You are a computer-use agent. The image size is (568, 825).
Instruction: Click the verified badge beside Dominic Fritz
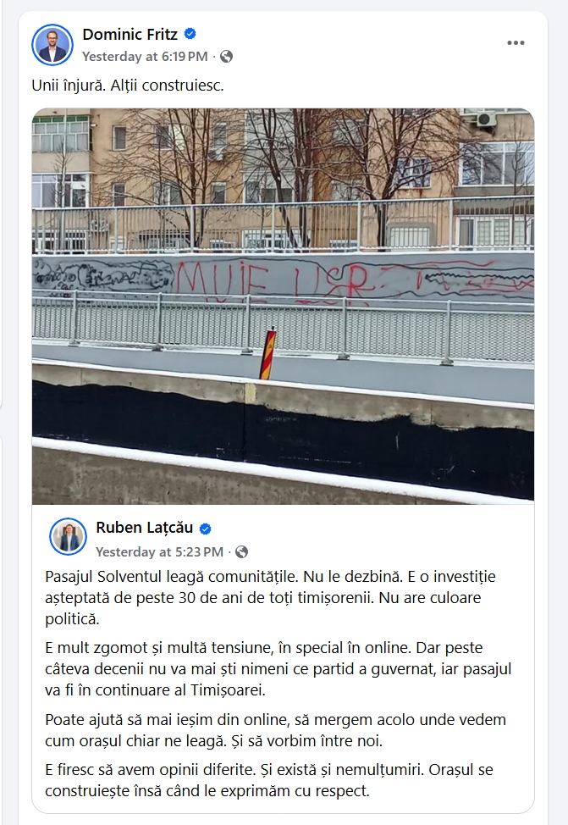pyautogui.click(x=190, y=34)
